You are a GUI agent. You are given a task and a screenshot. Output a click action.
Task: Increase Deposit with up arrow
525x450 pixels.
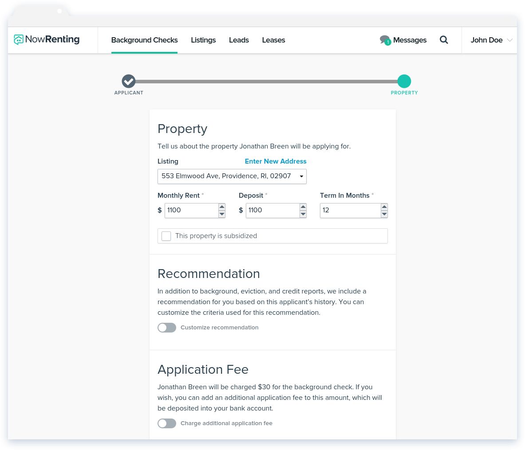pyautogui.click(x=303, y=207)
